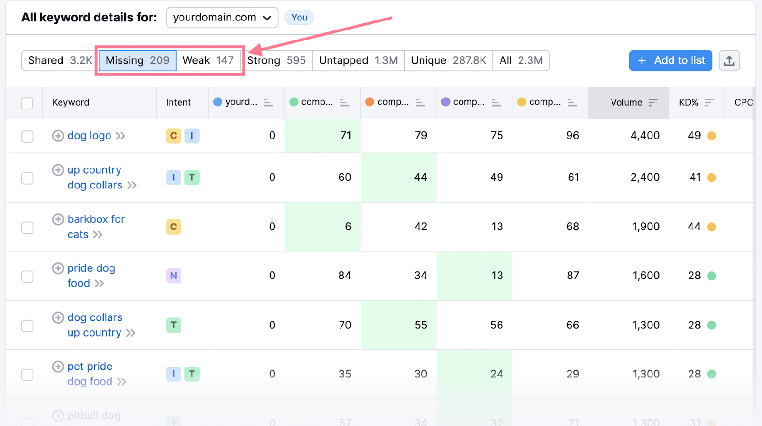Screen dimensions: 762x426
Task: Click the sort icon in Volume column
Action: 653,102
